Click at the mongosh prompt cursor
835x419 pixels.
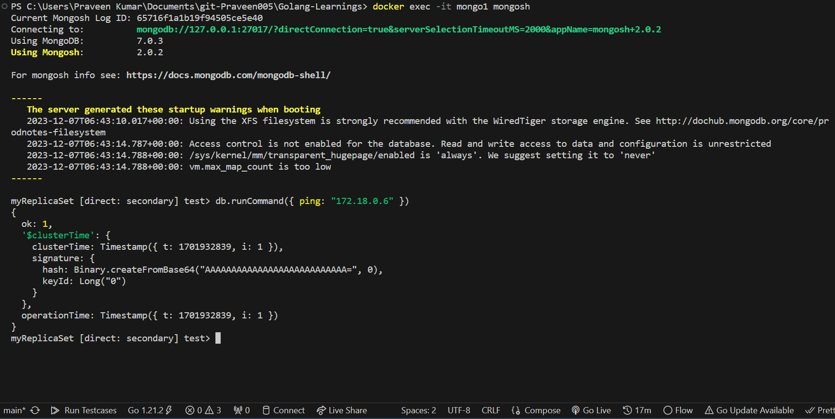(x=218, y=338)
